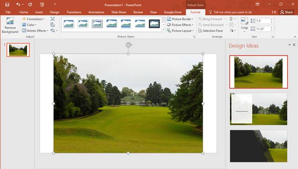298x169 pixels.
Task: Apply the fifth reflected picture style
Action: pos(126,24)
